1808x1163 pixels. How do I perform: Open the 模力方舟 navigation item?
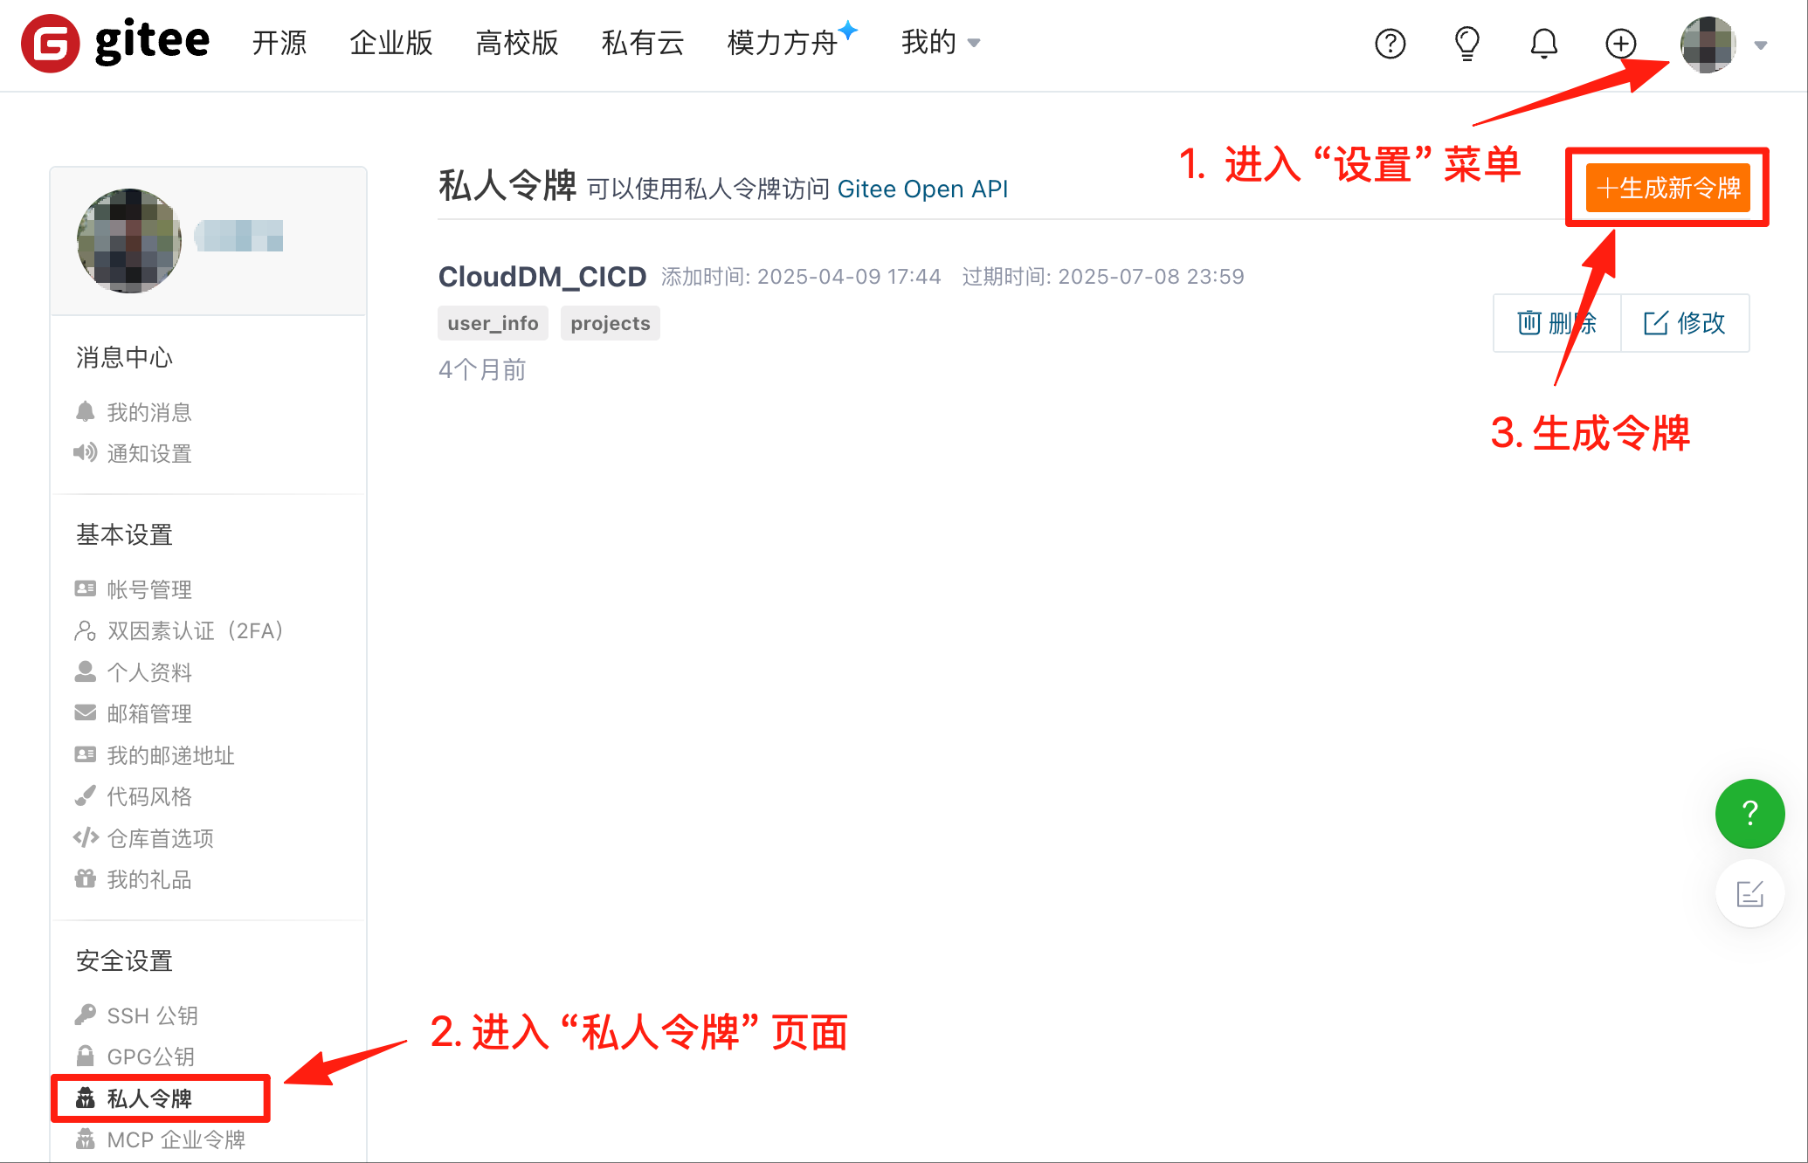783,43
